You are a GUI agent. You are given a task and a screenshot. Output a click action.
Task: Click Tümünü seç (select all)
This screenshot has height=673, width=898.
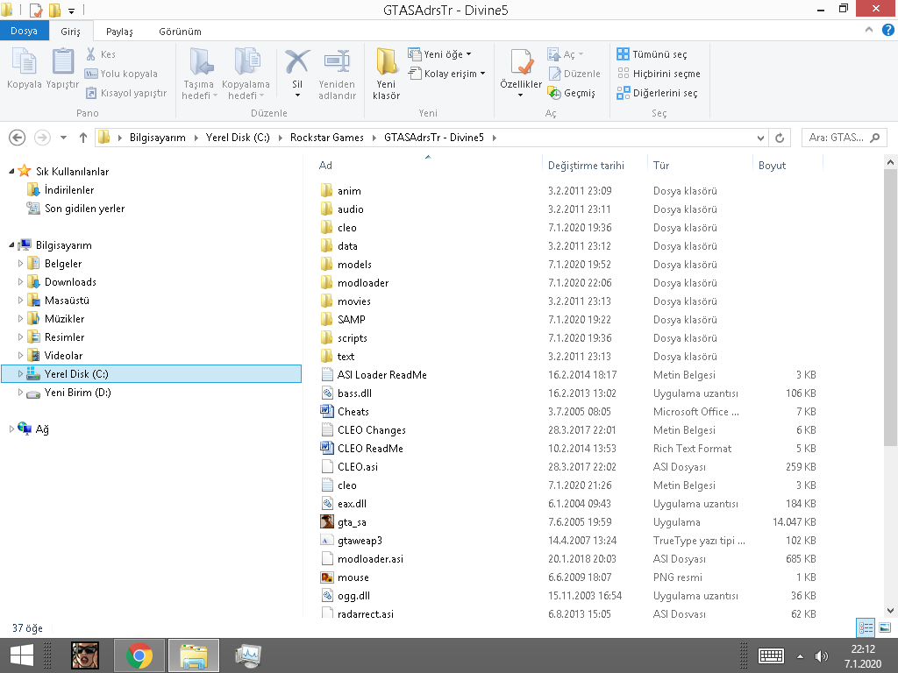[x=652, y=53]
